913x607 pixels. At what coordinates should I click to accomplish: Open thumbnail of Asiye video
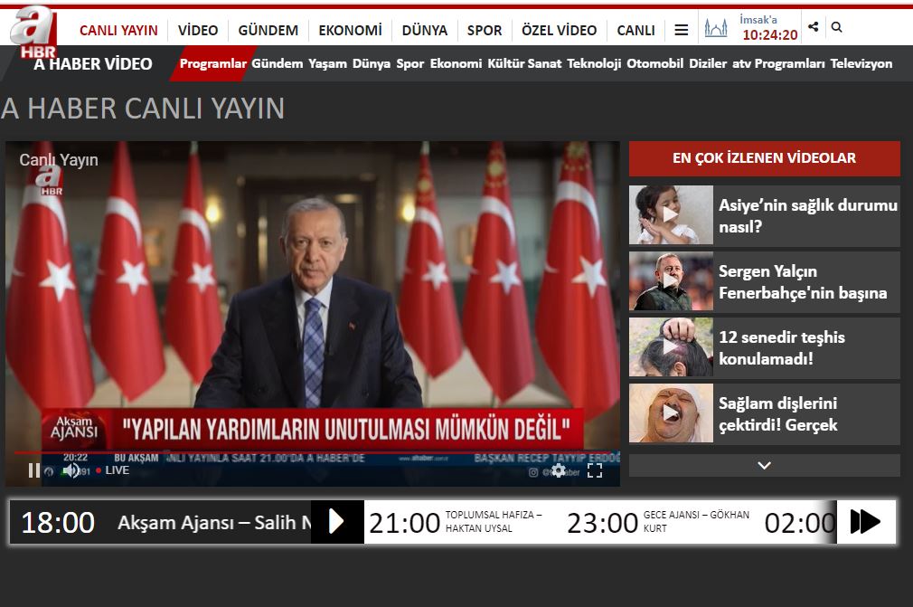click(x=671, y=215)
